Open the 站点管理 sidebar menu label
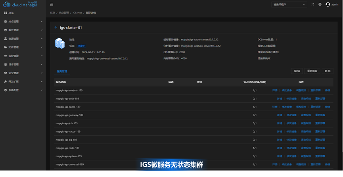The width and height of the screenshot is (343, 177). pos(13,21)
